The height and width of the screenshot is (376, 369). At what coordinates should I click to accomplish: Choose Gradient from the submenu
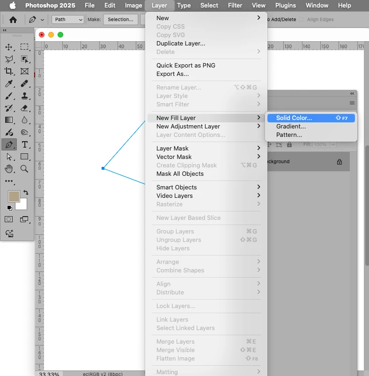(x=311, y=127)
